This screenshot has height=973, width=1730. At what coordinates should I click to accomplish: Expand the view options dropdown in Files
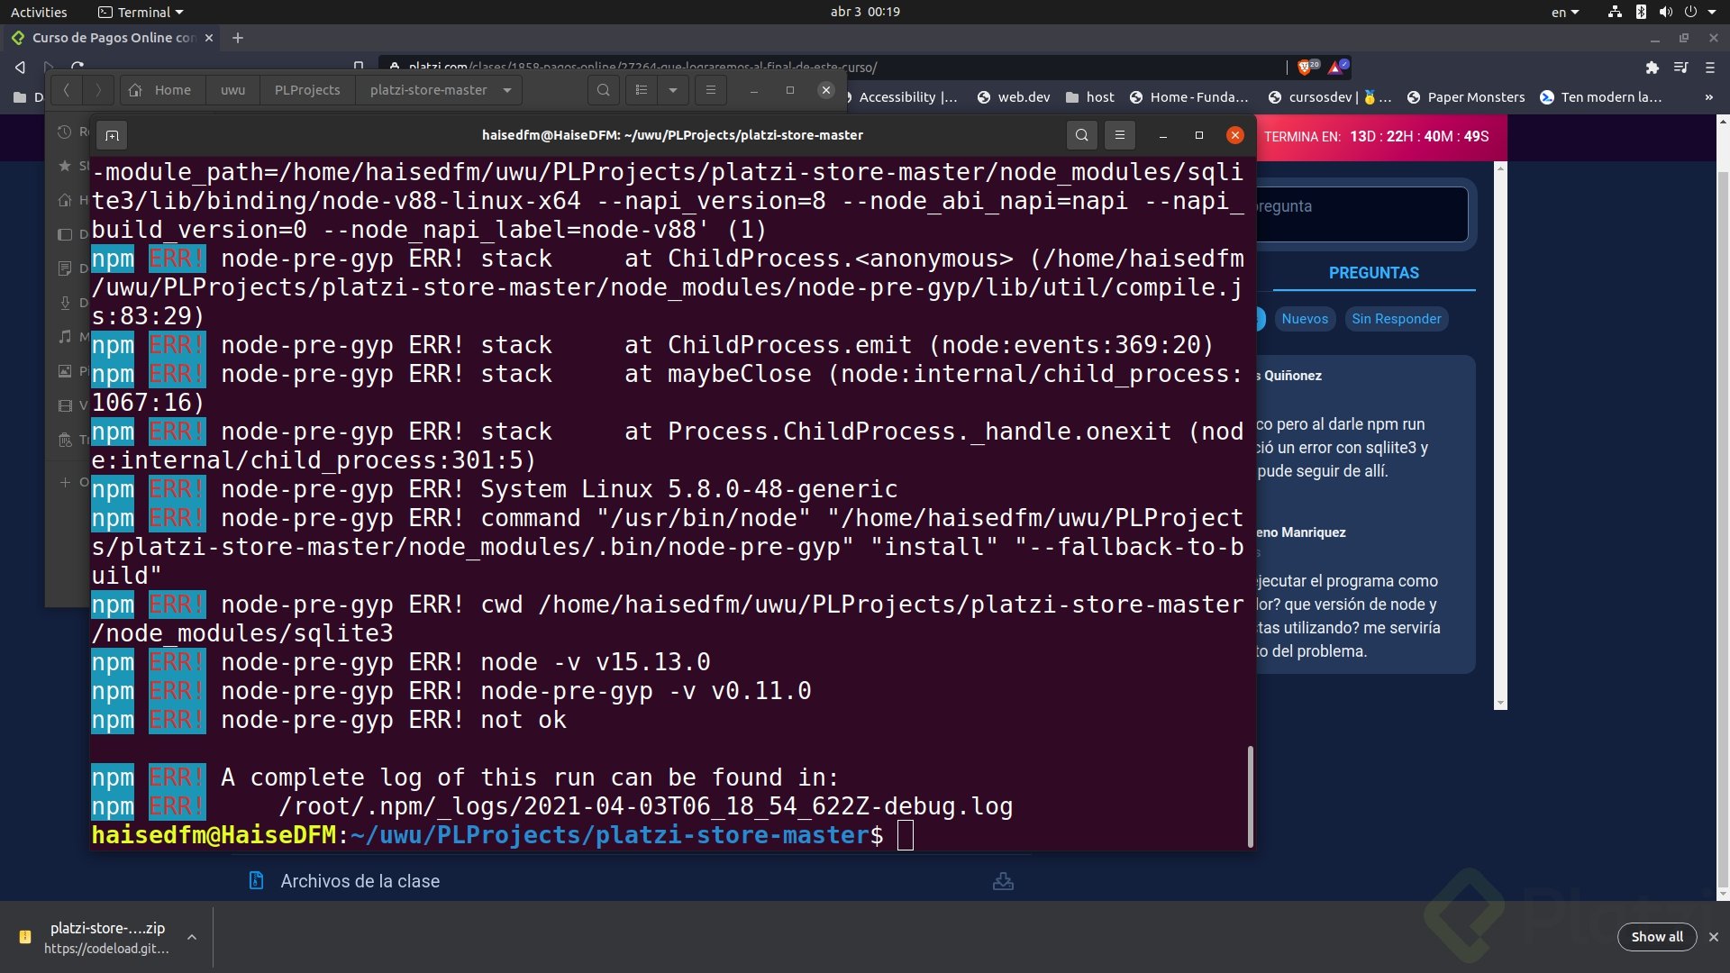pos(674,90)
